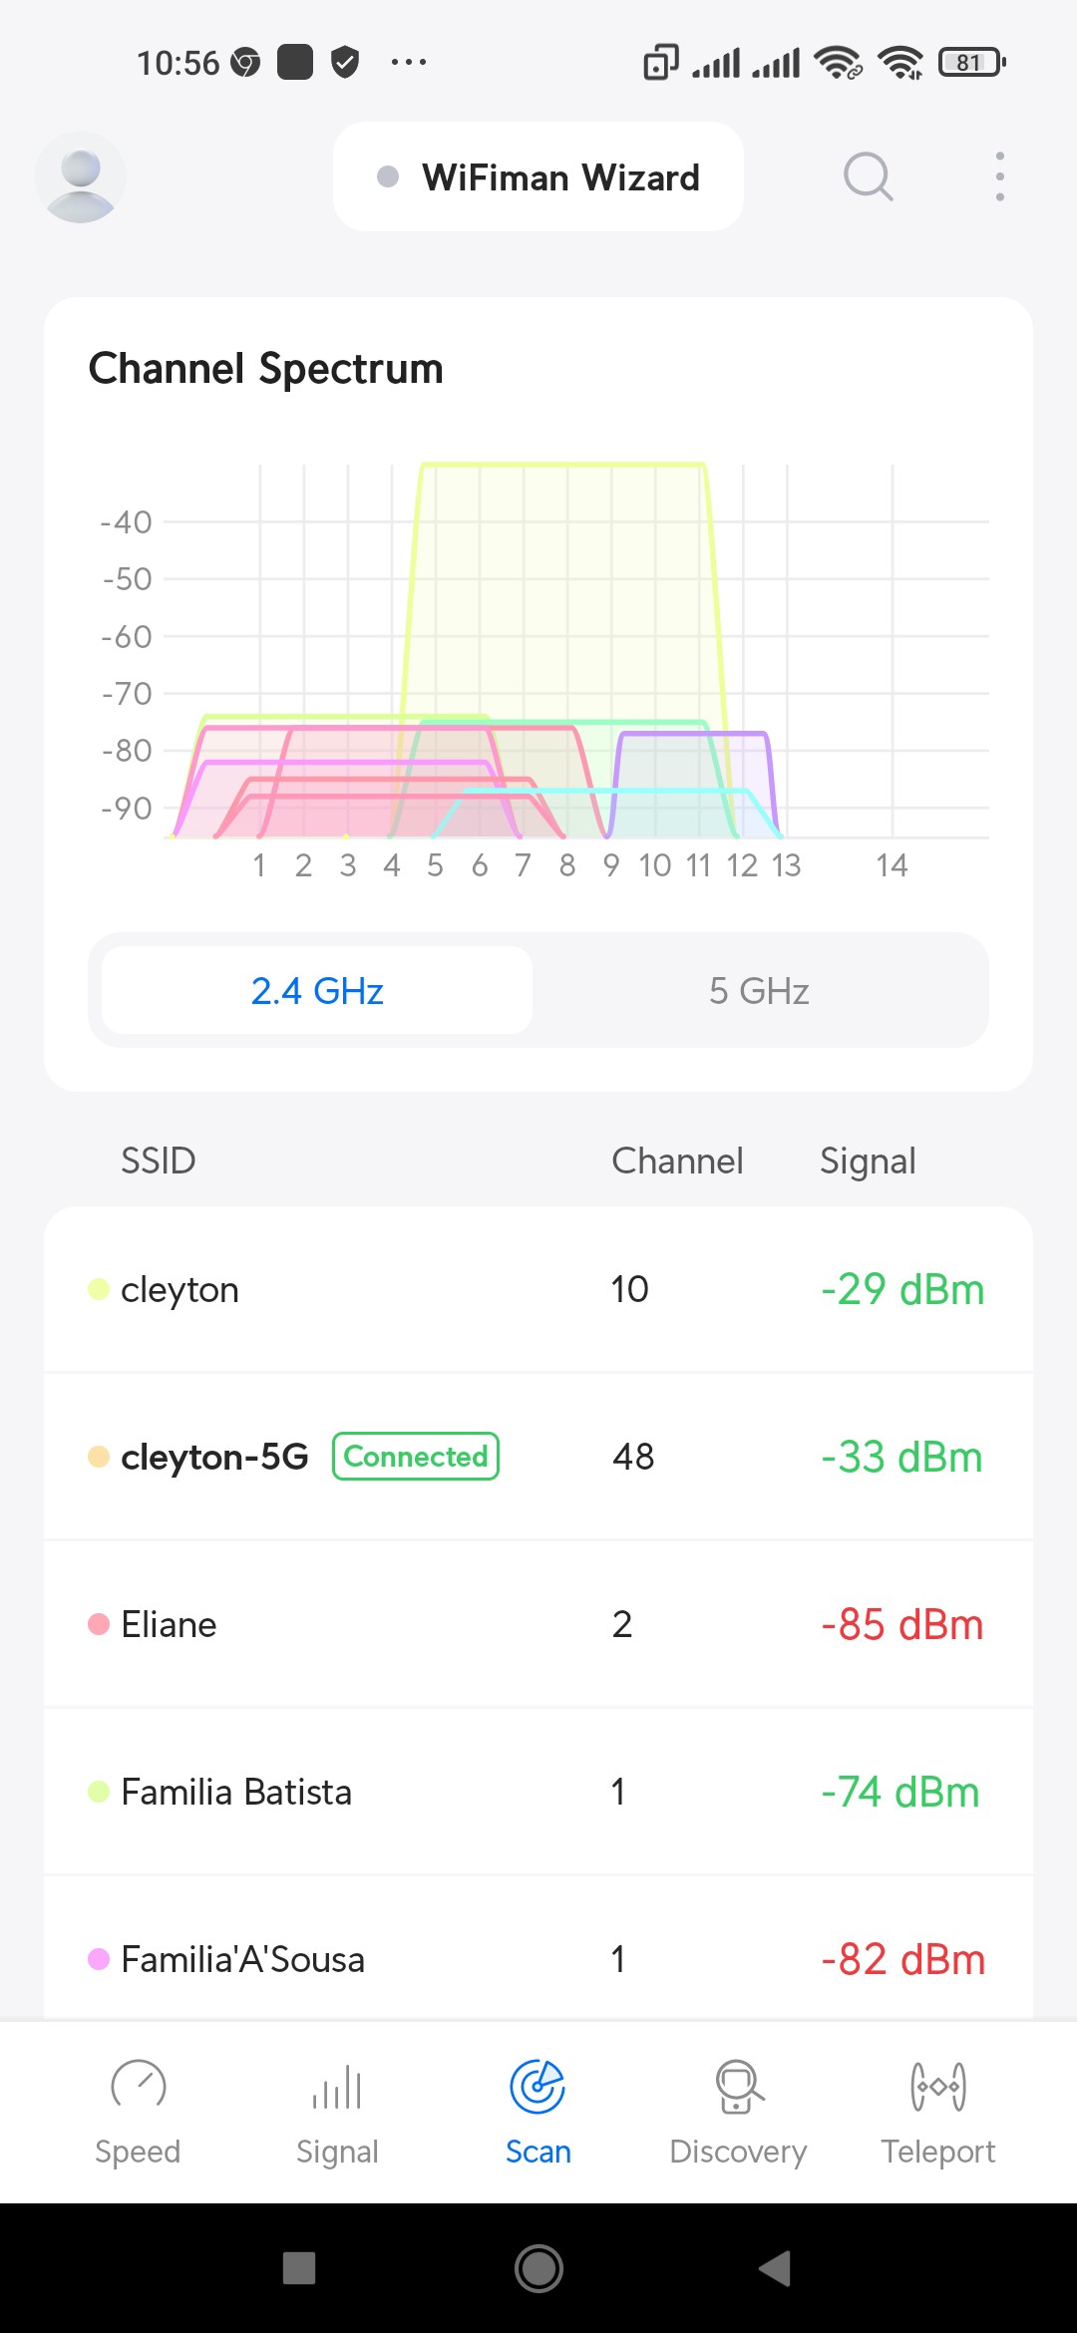
Task: Open the profile avatar icon
Action: [80, 177]
